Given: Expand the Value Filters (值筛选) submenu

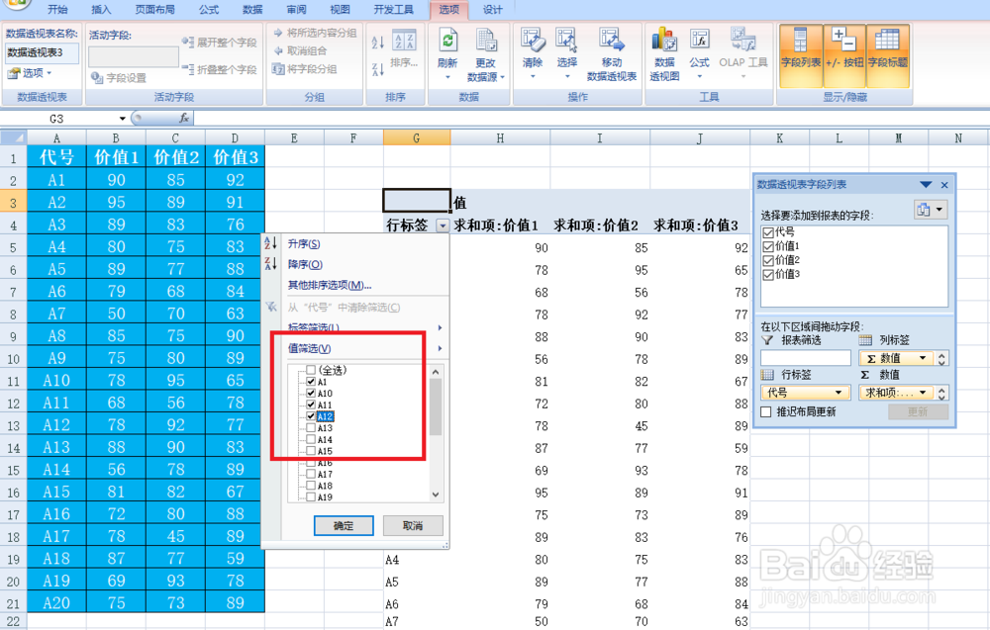Looking at the screenshot, I should (x=441, y=348).
